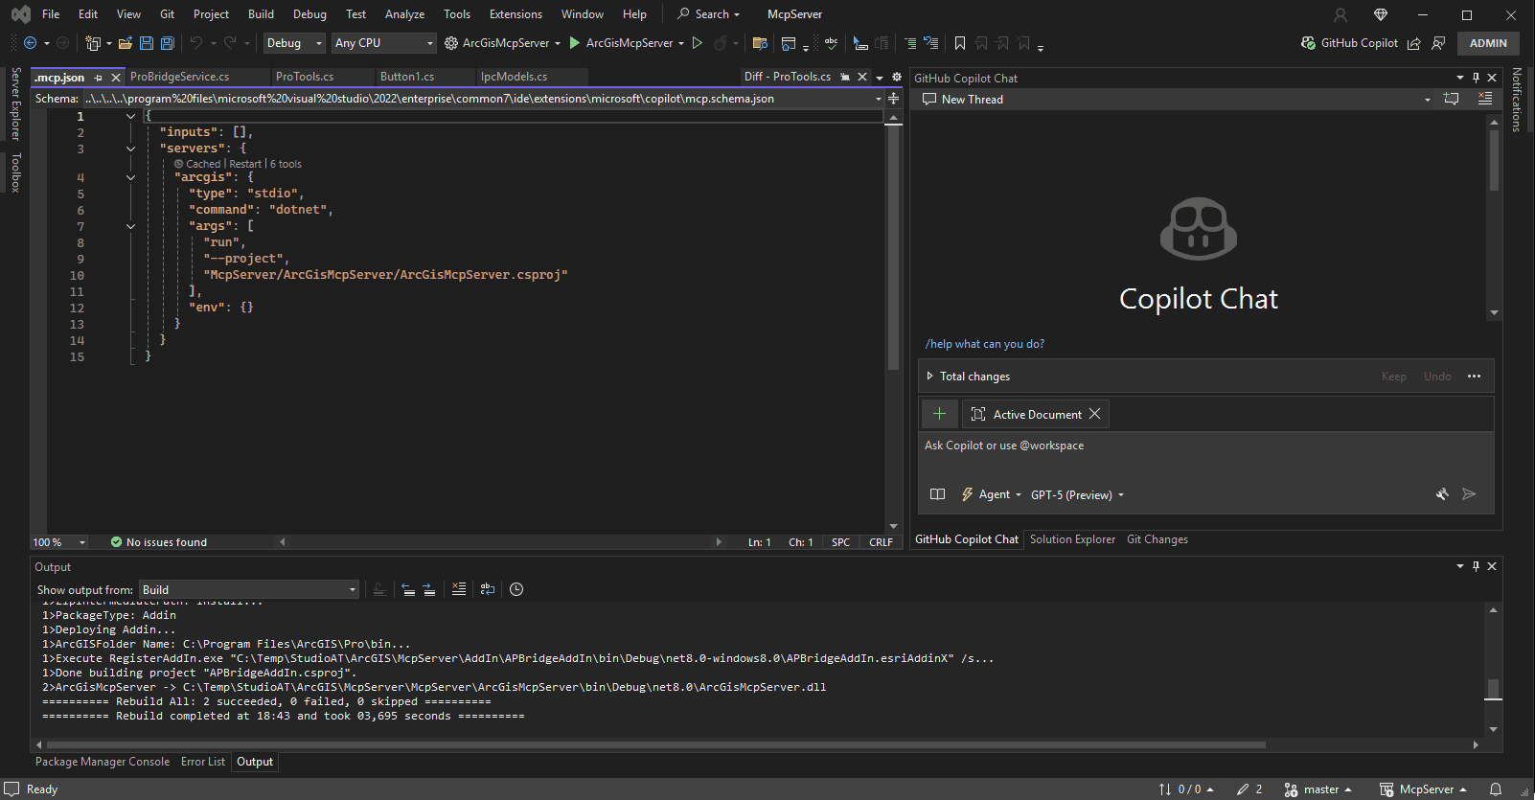Image resolution: width=1535 pixels, height=800 pixels.
Task: Collapse the "arcgis" JSON block on line 4
Action: (x=130, y=177)
